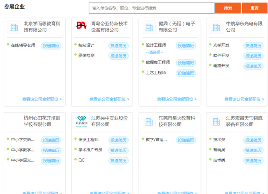Open company name 杭州心田花开培训学校有限公司

click(x=42, y=121)
